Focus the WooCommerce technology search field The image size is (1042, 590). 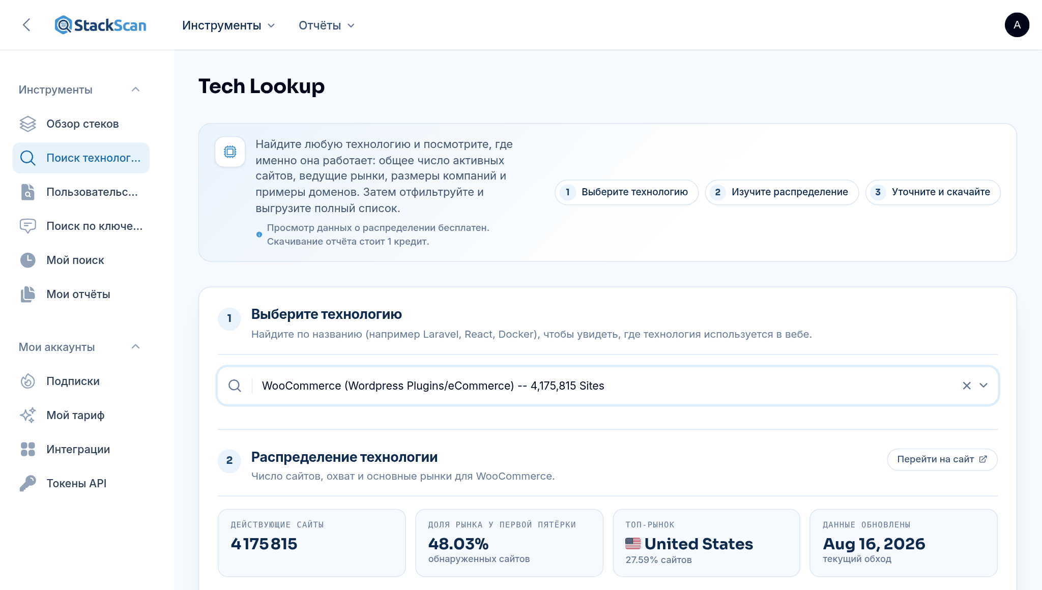pyautogui.click(x=607, y=386)
